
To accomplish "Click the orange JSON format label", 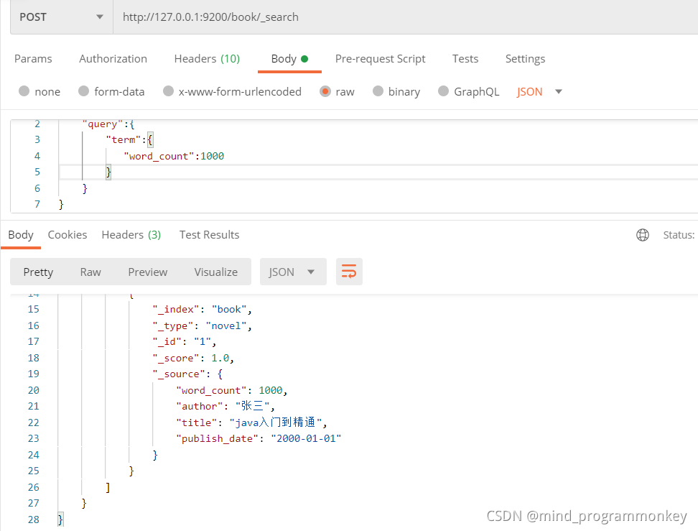I will click(529, 92).
